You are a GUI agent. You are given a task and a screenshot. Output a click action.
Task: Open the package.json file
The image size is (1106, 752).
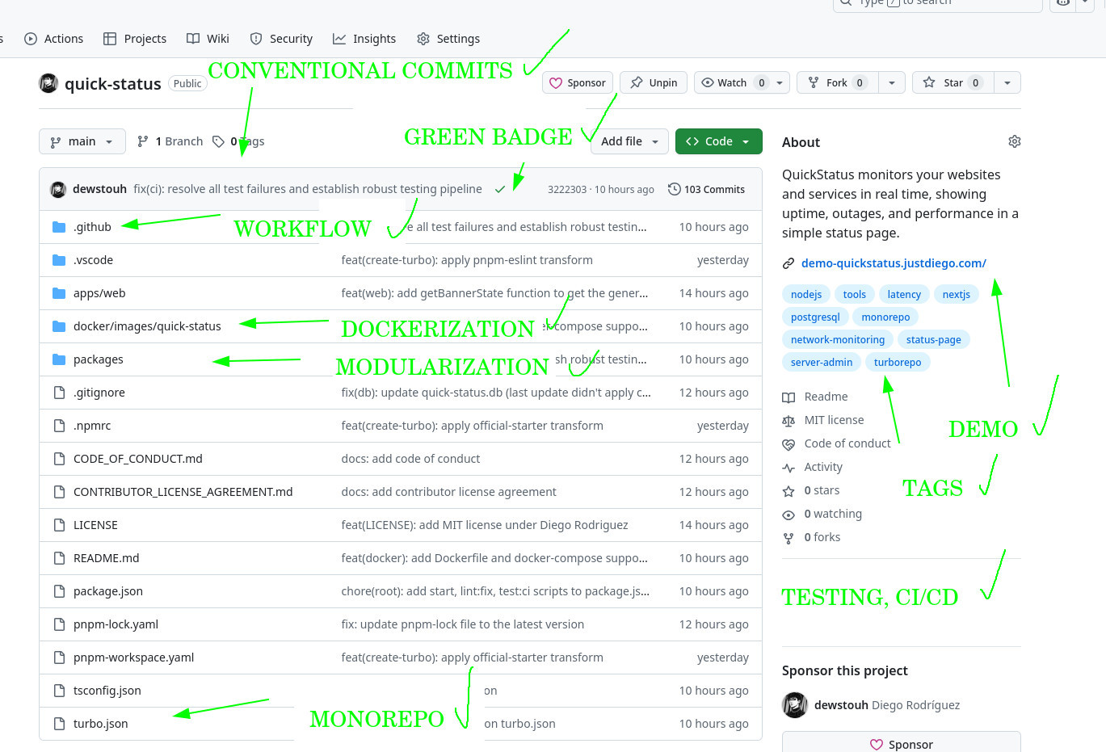pos(108,591)
